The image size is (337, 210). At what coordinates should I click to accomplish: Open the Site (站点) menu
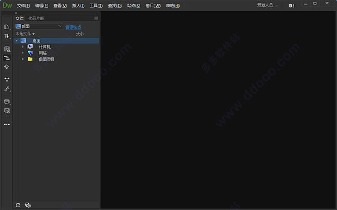click(134, 6)
